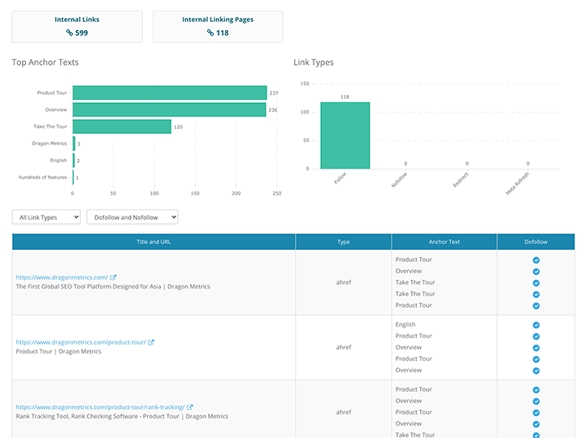Click external link icon beside dragonmetrics.com homepage URL
The image size is (585, 438).
click(x=114, y=277)
